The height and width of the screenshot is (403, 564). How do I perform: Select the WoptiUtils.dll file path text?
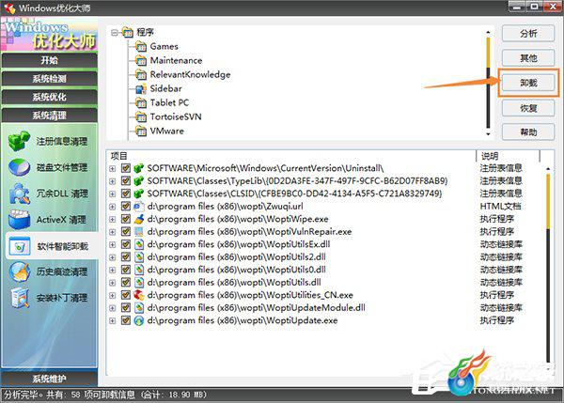234,283
